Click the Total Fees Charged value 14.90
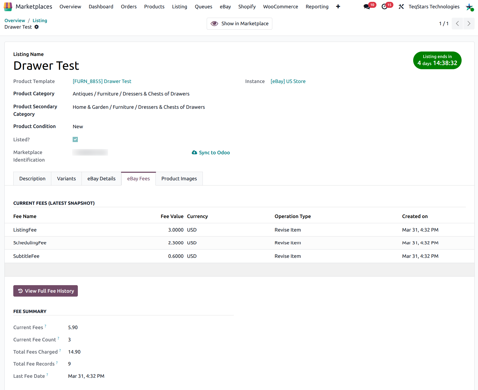Screen dimensions: 478x390 tap(74, 352)
